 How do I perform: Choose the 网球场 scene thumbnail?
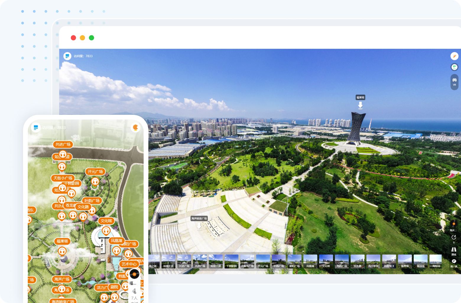[436, 262]
